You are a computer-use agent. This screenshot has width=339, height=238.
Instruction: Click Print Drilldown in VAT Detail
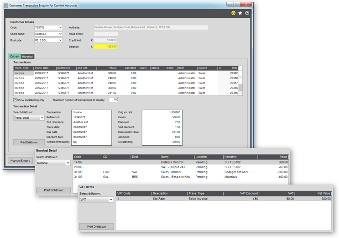96,227
